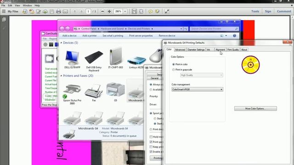
Task: Open the Window menu in Adobe Reader
Action: [x=27, y=5]
